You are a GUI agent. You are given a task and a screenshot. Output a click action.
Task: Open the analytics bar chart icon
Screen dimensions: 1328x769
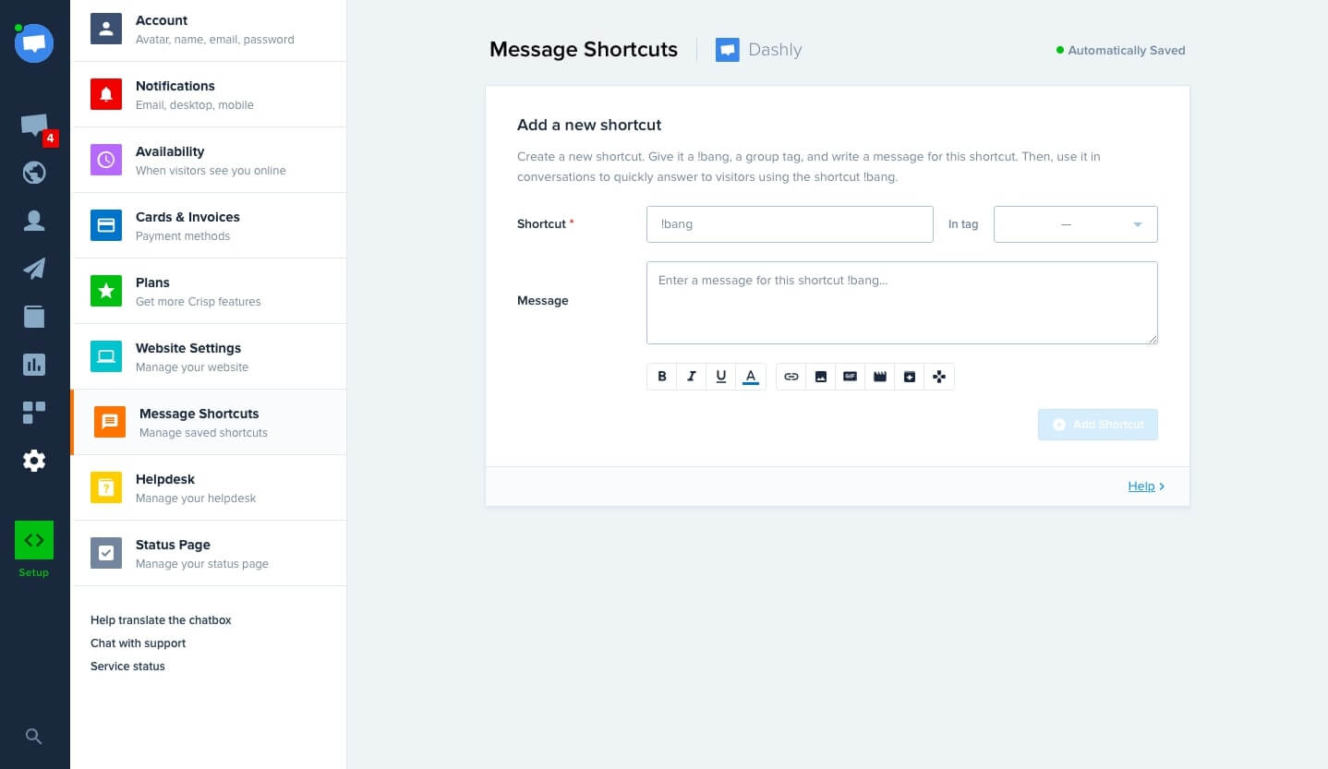(34, 365)
